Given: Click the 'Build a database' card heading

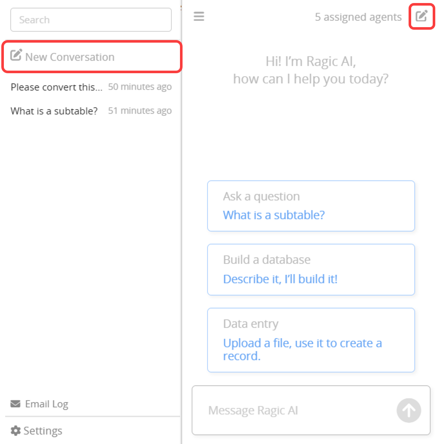Looking at the screenshot, I should pos(267,260).
